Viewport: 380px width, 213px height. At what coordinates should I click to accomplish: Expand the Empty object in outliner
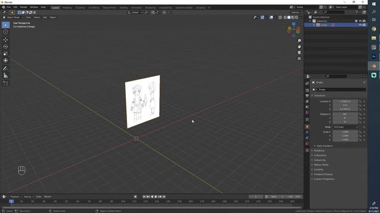[314, 25]
